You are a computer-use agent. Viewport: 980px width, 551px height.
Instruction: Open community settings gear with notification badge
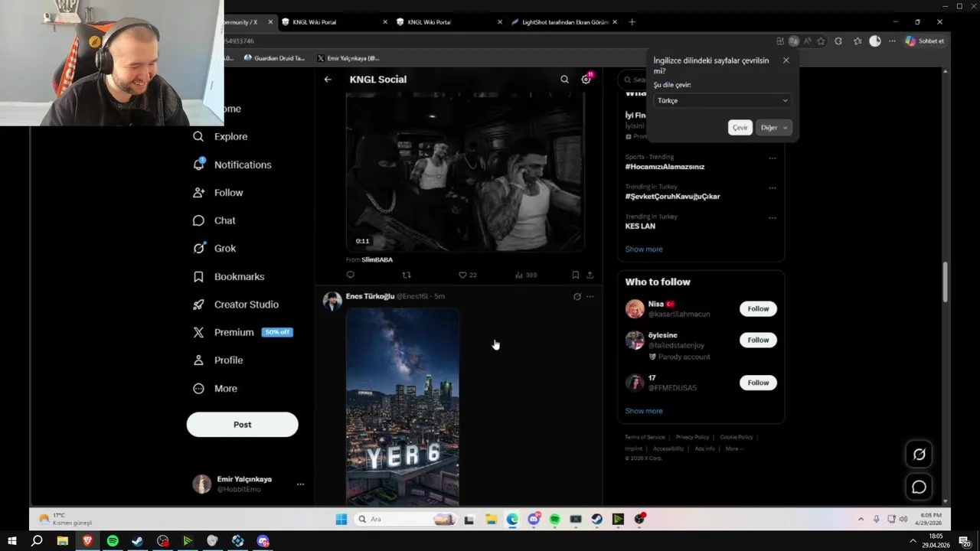(586, 79)
